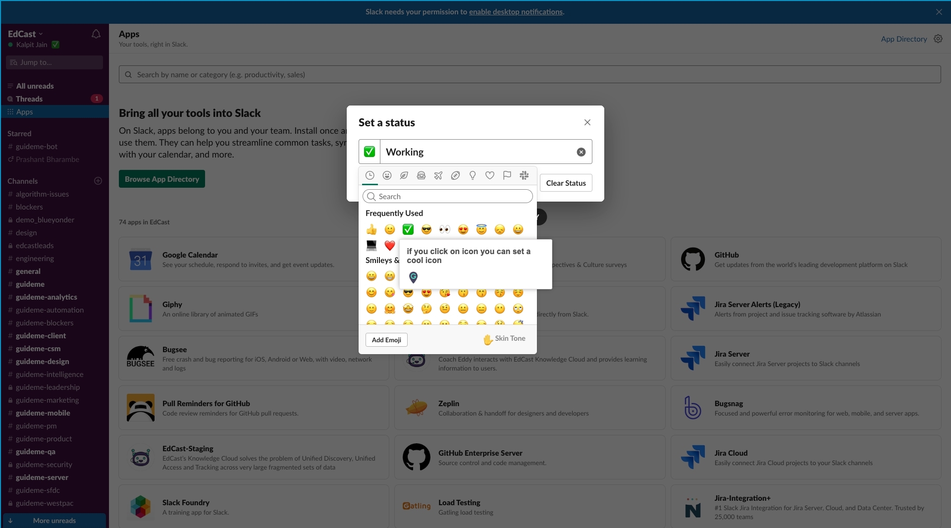Open the Pull Reminders for GitHub card
The width and height of the screenshot is (951, 528).
(x=254, y=408)
